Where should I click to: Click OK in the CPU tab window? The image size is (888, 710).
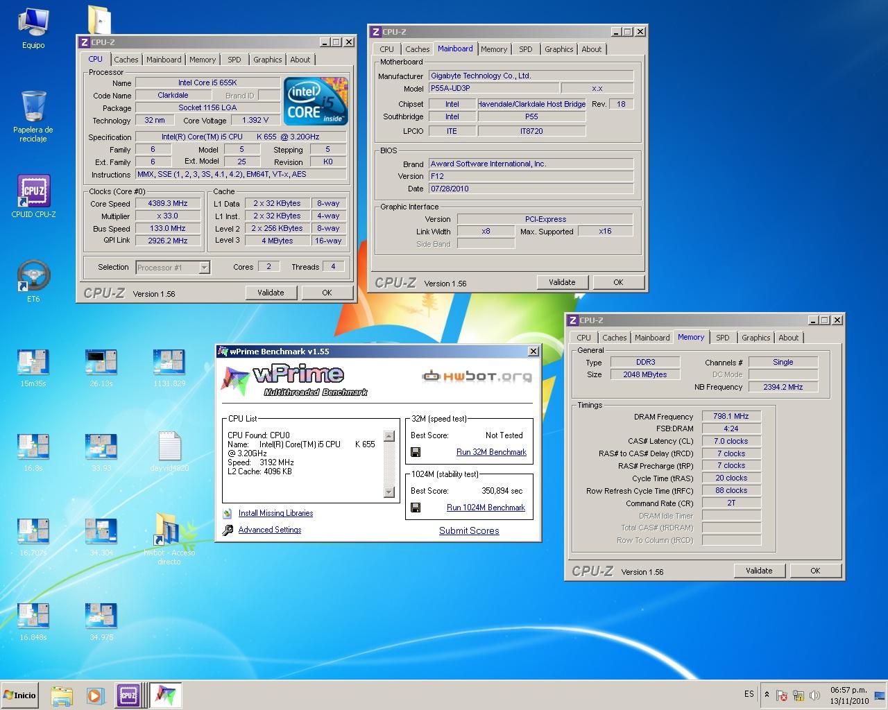tap(327, 293)
